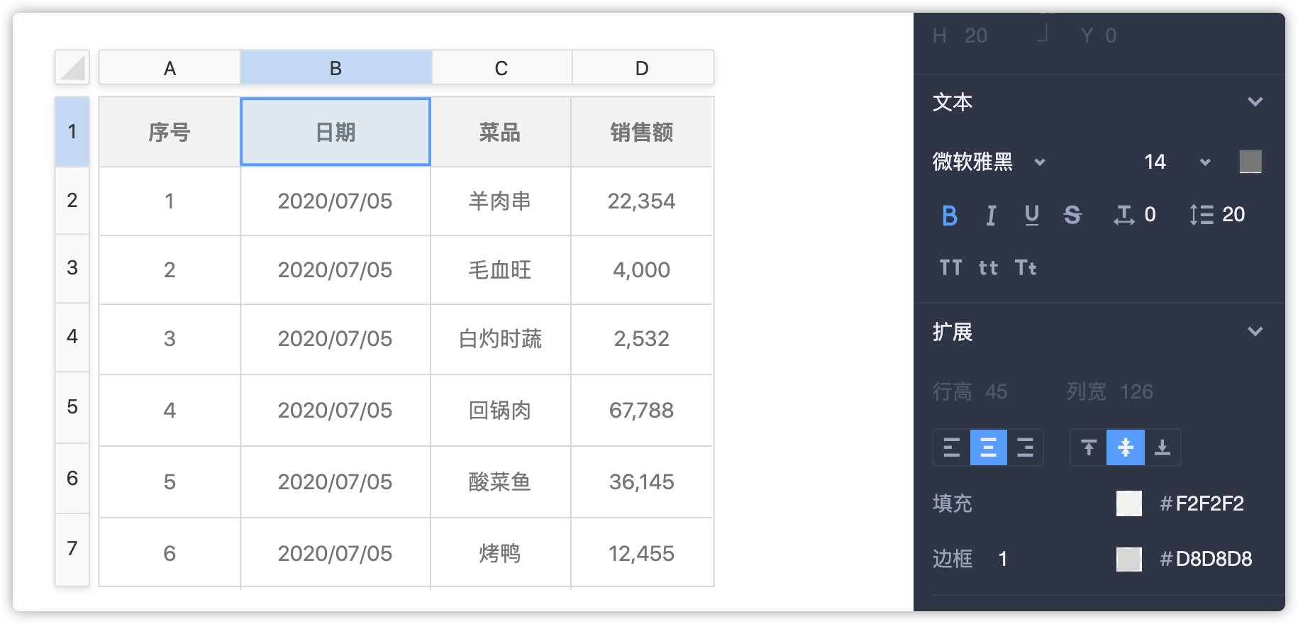Apply italic text style
The height and width of the screenshot is (624, 1298).
coord(991,215)
